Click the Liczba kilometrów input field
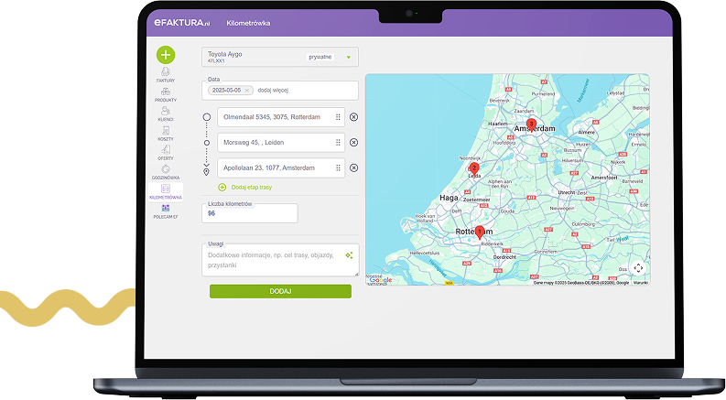The height and width of the screenshot is (400, 726). [250, 213]
